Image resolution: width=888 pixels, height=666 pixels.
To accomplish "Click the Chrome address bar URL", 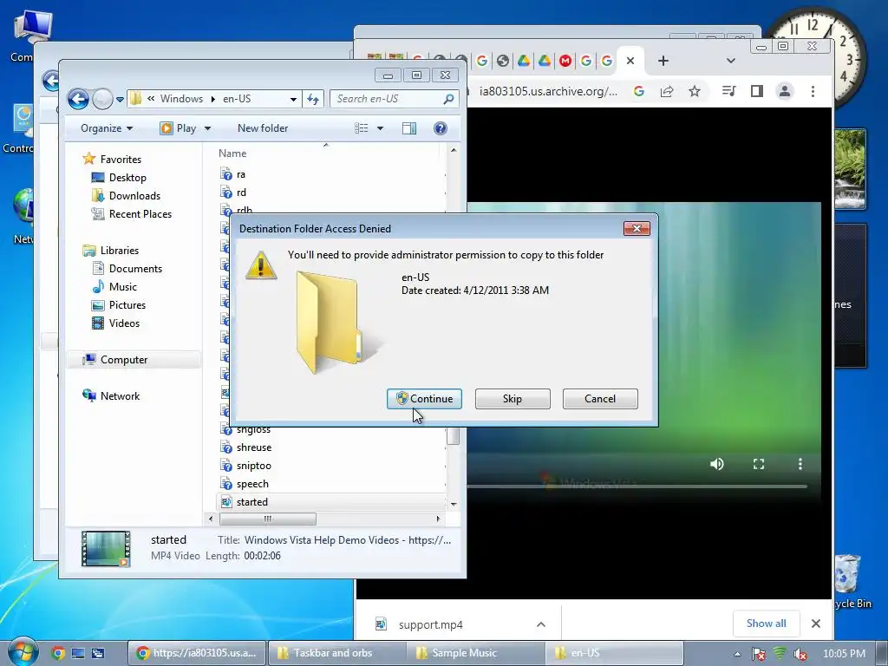I will (x=548, y=91).
